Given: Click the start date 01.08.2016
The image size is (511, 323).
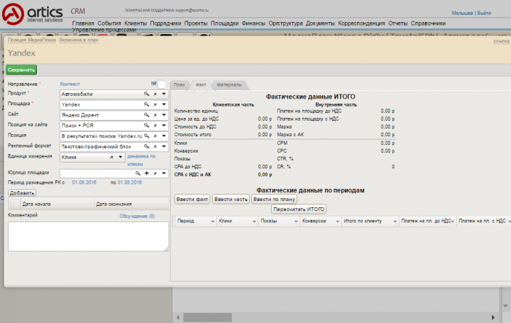Looking at the screenshot, I should pos(84,182).
